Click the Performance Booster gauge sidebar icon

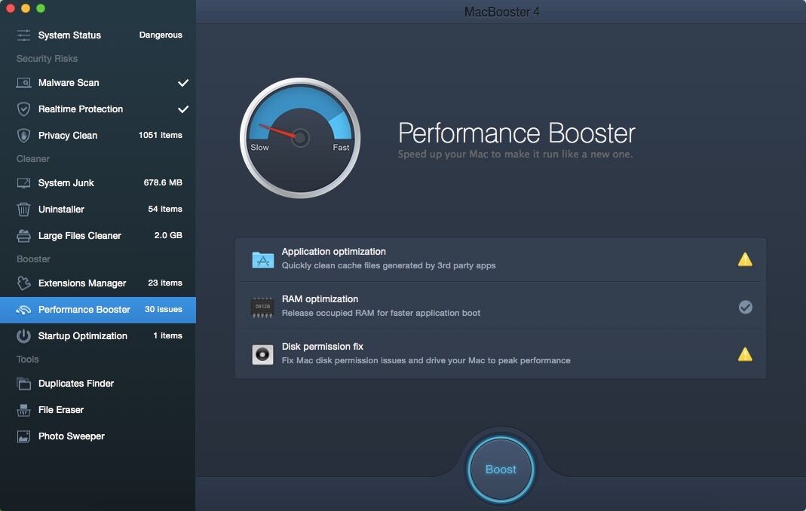pyautogui.click(x=23, y=310)
